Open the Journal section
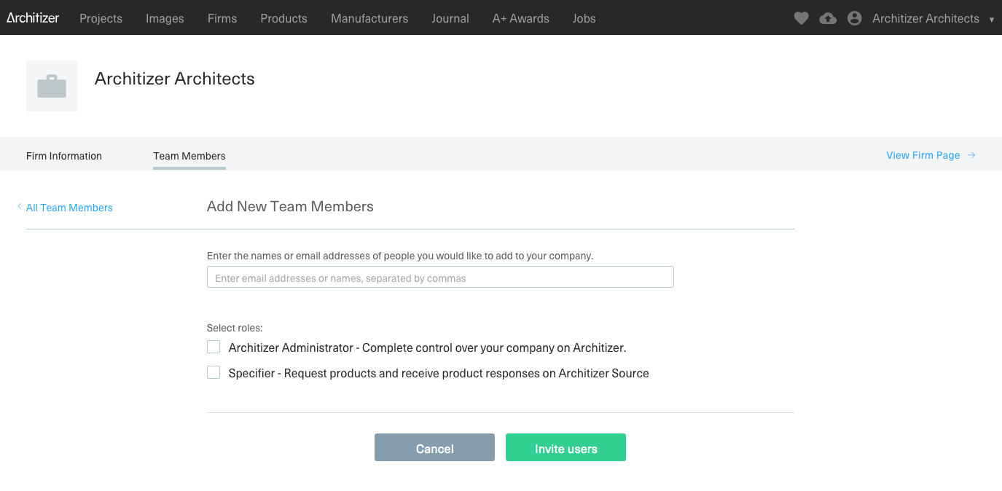Screen dimensions: 1002x491 450,18
